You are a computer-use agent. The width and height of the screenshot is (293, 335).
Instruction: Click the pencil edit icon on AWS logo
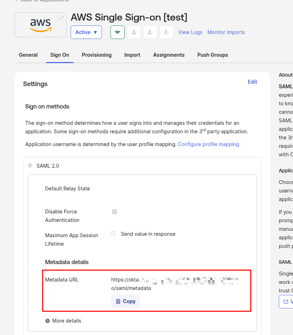62,18
